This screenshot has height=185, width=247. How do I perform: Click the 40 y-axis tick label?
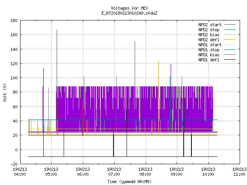[15, 121]
